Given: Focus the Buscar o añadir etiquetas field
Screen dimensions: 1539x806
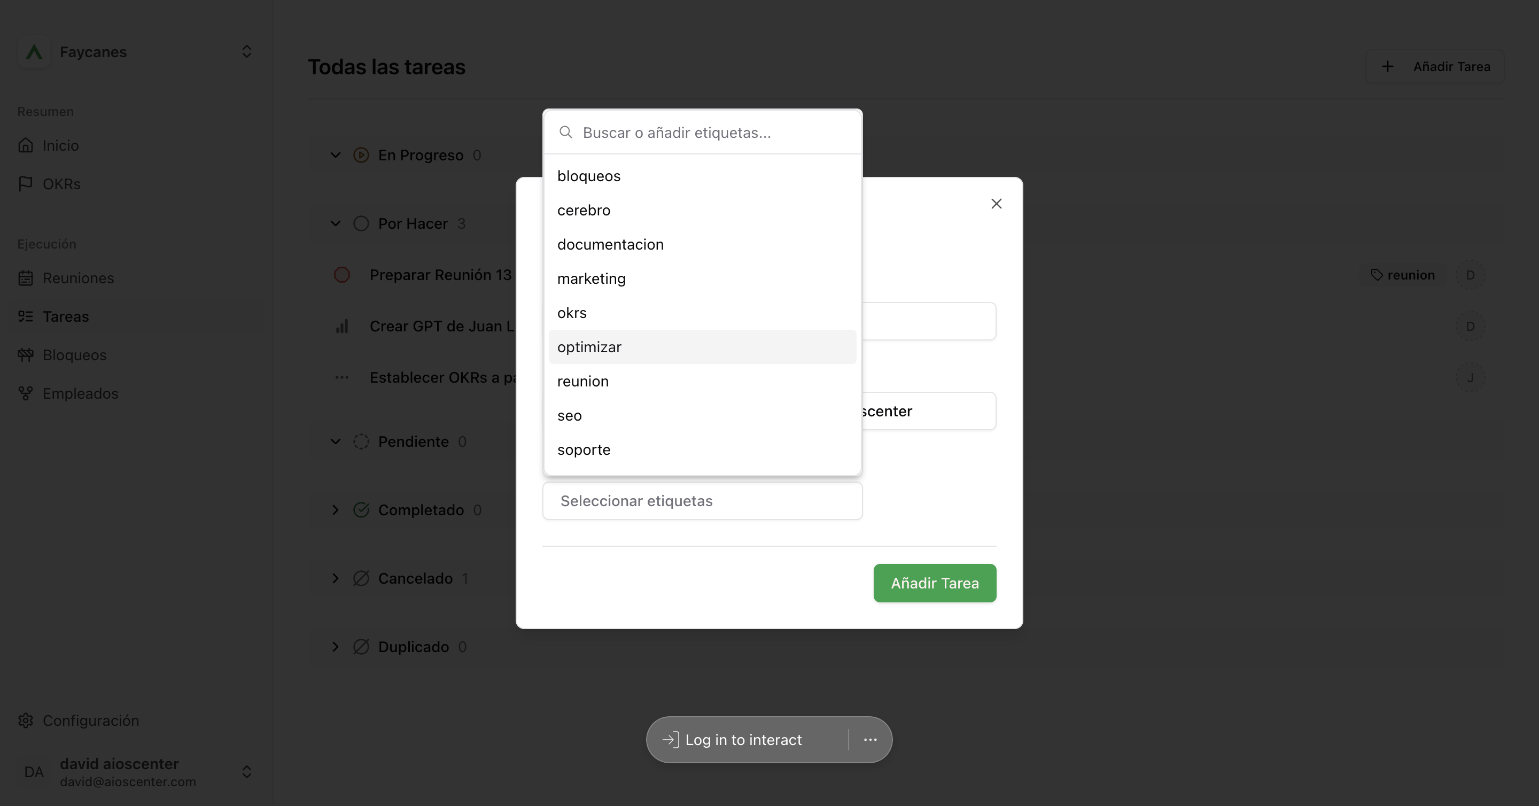Looking at the screenshot, I should pos(703,133).
